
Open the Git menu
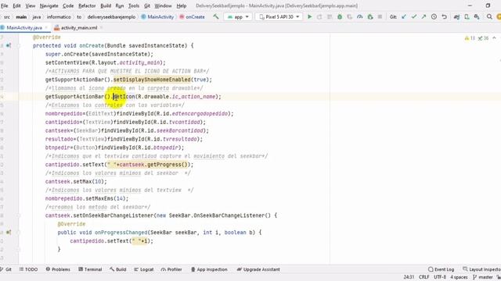pyautogui.click(x=147, y=5)
